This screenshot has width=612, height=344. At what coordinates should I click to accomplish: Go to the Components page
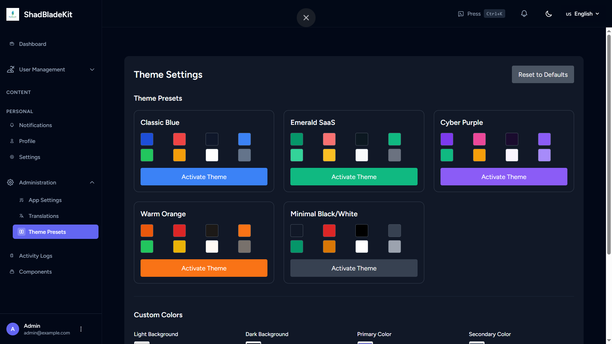point(35,272)
